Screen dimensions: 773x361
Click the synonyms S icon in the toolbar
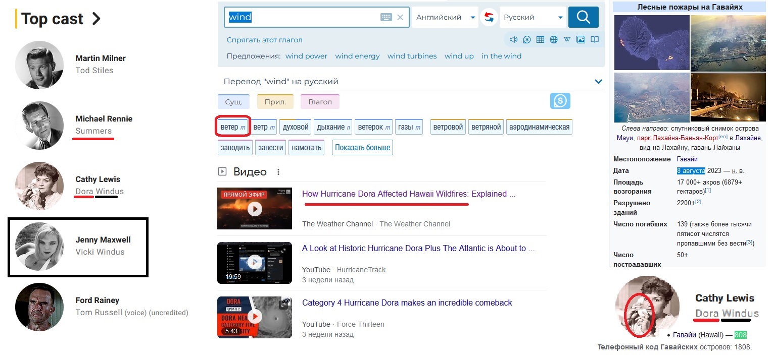click(527, 39)
